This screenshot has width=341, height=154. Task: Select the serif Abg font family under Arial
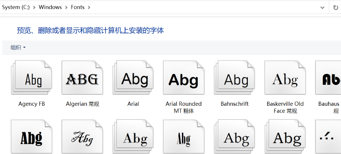coord(133,136)
